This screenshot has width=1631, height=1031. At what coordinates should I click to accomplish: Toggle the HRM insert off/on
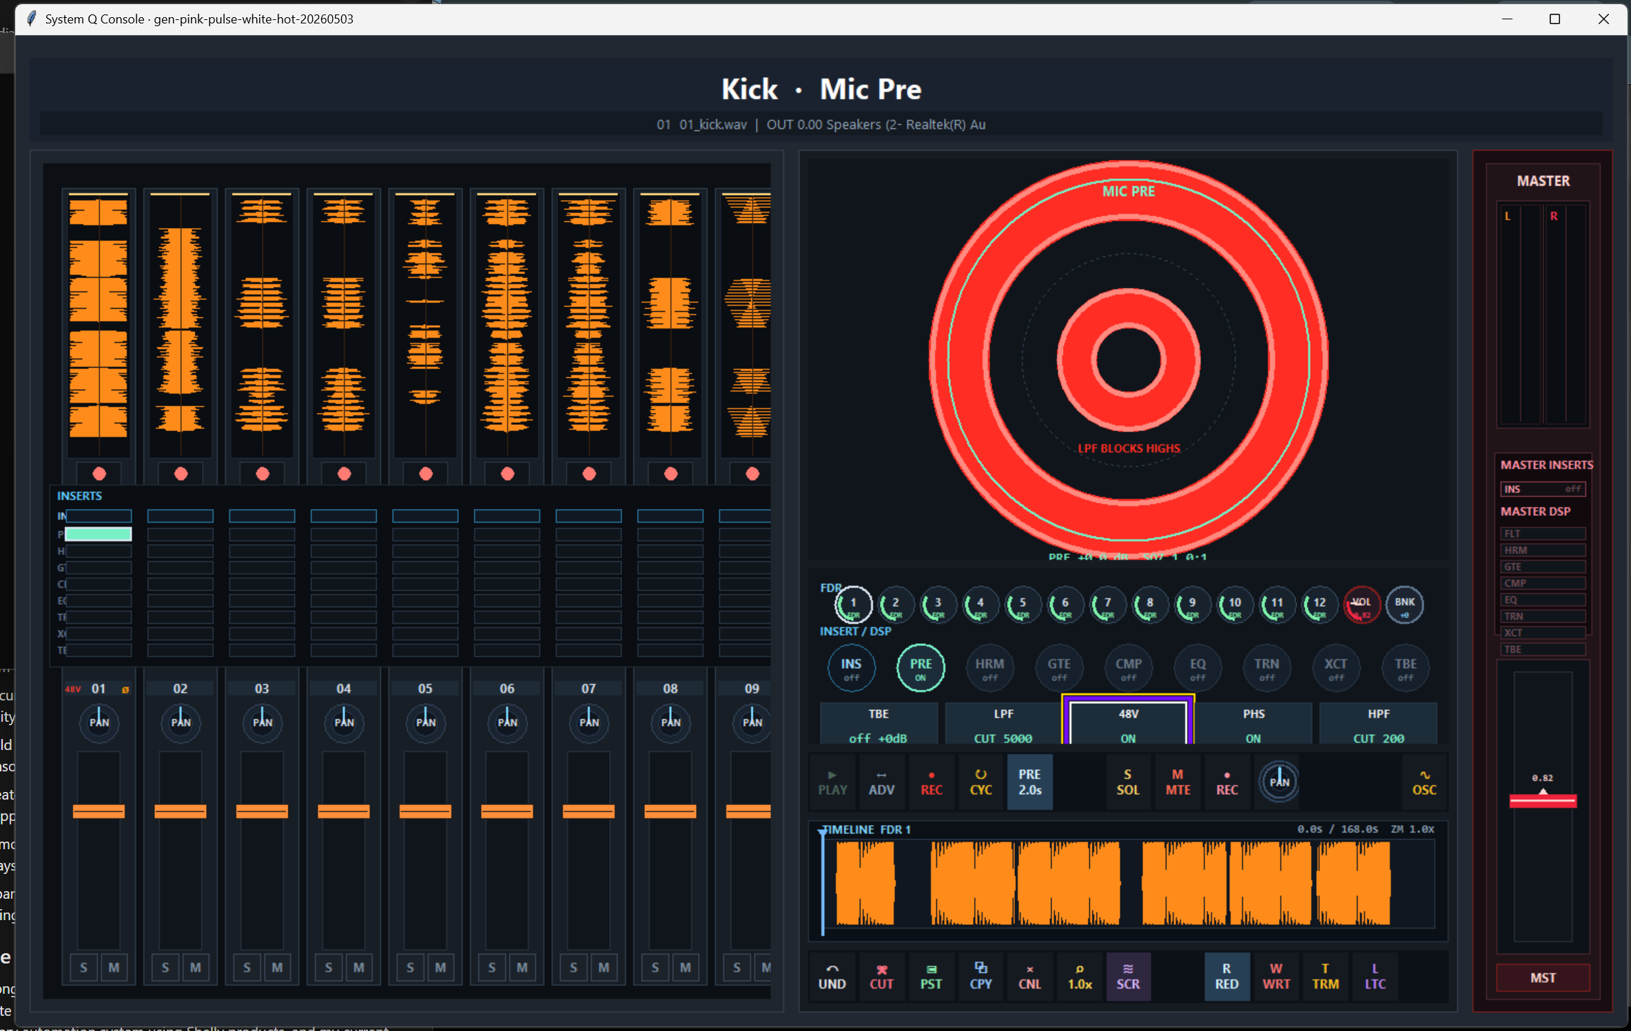click(x=989, y=667)
